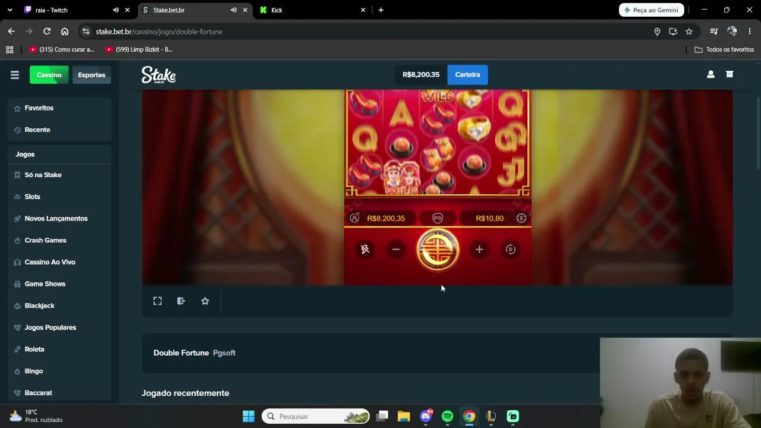Toggle theatre mode below the game

181,301
